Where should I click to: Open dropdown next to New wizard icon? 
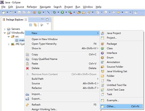click(x=7, y=13)
